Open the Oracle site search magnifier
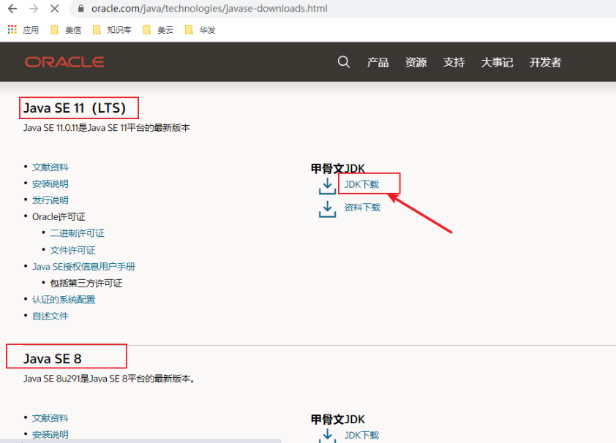Screen dimensions: 616x443 tap(343, 62)
